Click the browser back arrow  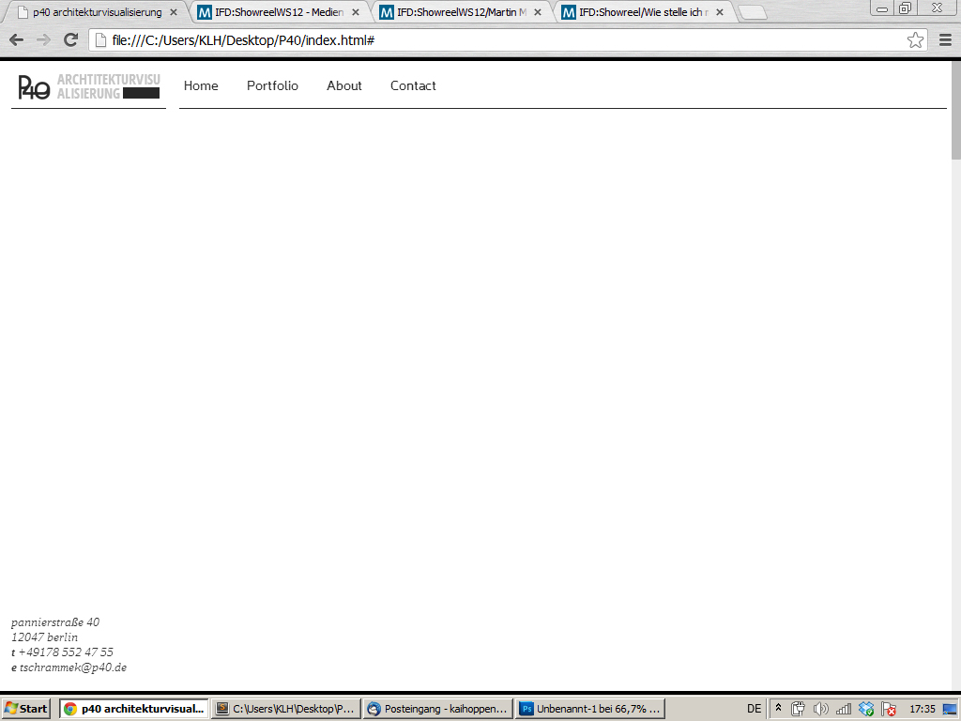pos(16,40)
